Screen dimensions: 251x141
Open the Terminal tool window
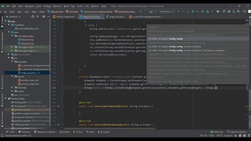pos(24,132)
